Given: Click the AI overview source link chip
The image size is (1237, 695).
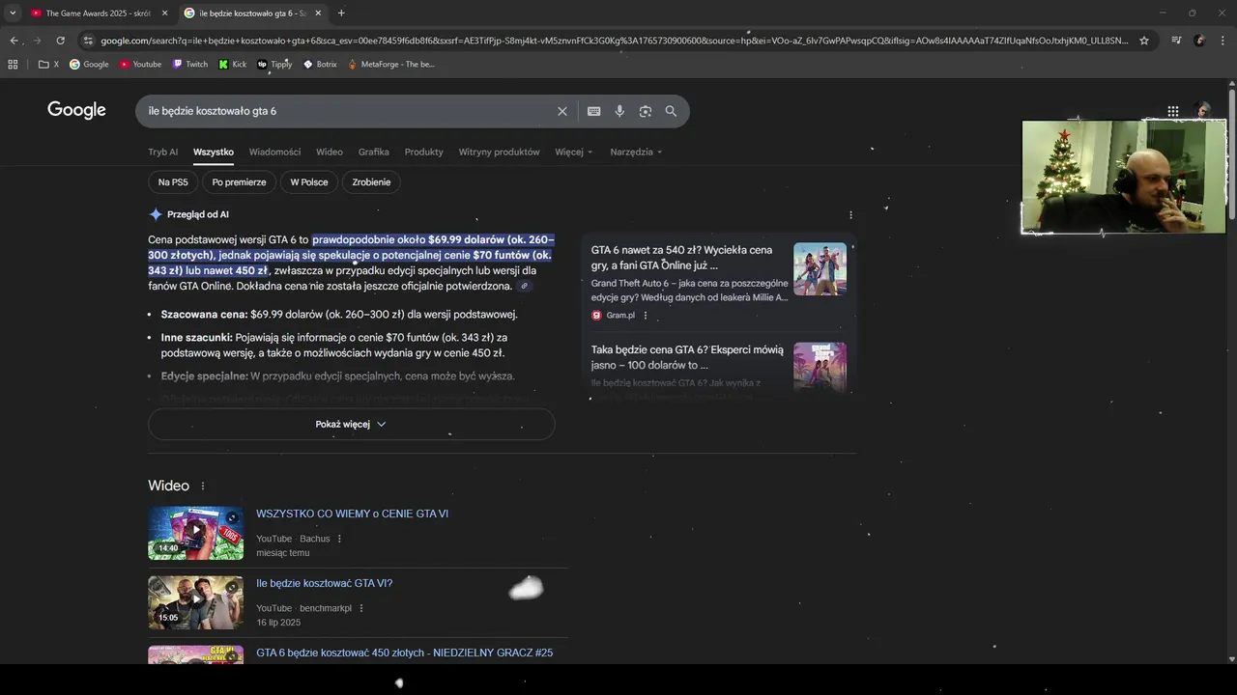Looking at the screenshot, I should 524,287.
